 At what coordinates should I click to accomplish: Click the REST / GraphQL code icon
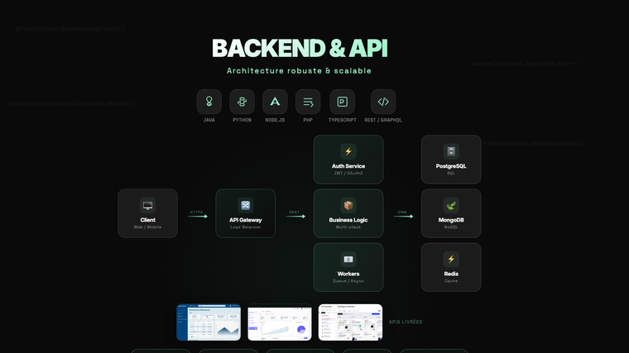click(x=383, y=102)
